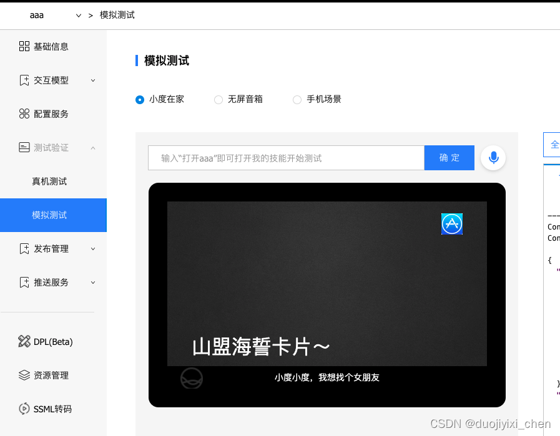Focus the 输入"打开aaa" test input field
This screenshot has width=560, height=436.
[x=286, y=158]
